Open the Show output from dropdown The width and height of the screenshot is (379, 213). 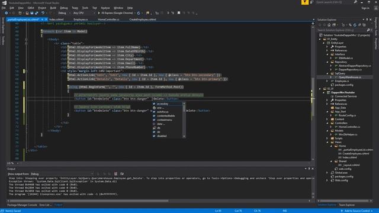62,174
